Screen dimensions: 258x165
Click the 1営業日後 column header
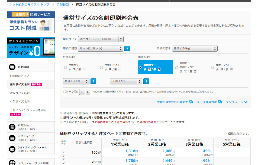tap(120, 143)
